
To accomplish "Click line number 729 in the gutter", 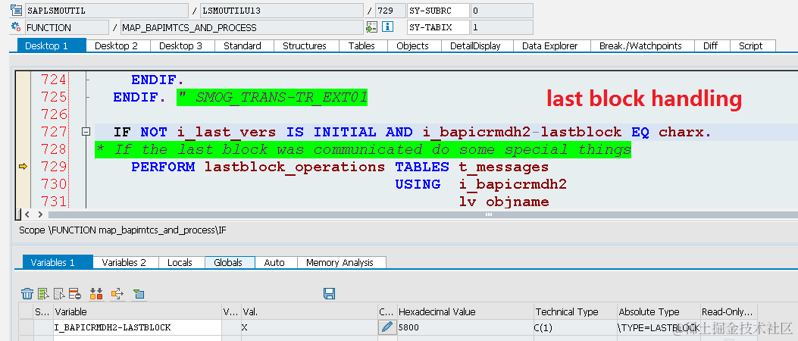I will (x=54, y=167).
